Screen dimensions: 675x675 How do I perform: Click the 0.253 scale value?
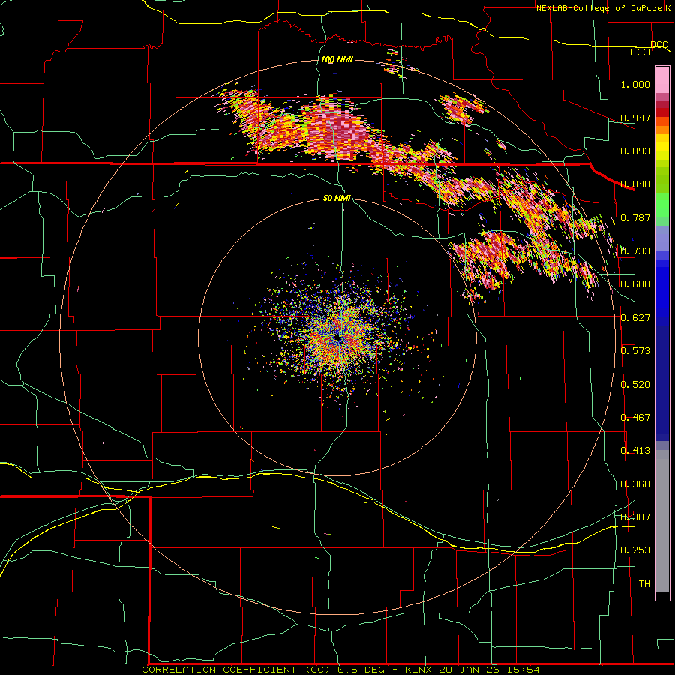point(635,550)
